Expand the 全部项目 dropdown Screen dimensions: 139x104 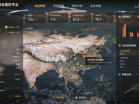click(x=33, y=28)
